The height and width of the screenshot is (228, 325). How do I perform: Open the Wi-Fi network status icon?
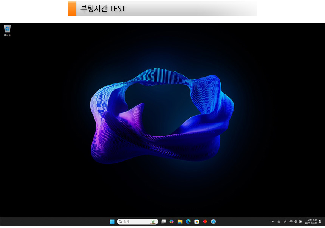[291, 222]
